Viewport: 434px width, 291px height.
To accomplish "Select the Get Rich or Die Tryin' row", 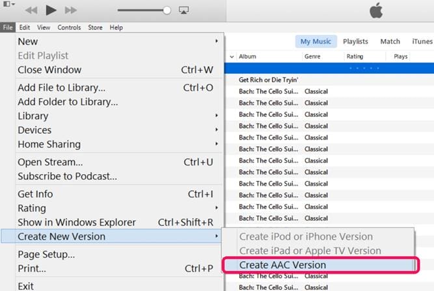I will (268, 80).
